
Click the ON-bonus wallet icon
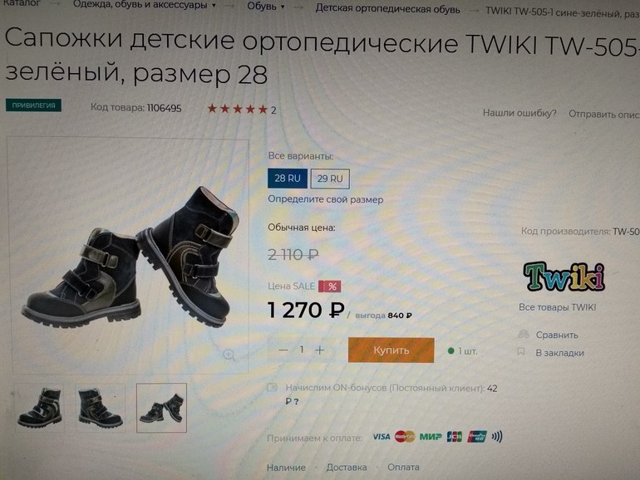pos(273,387)
